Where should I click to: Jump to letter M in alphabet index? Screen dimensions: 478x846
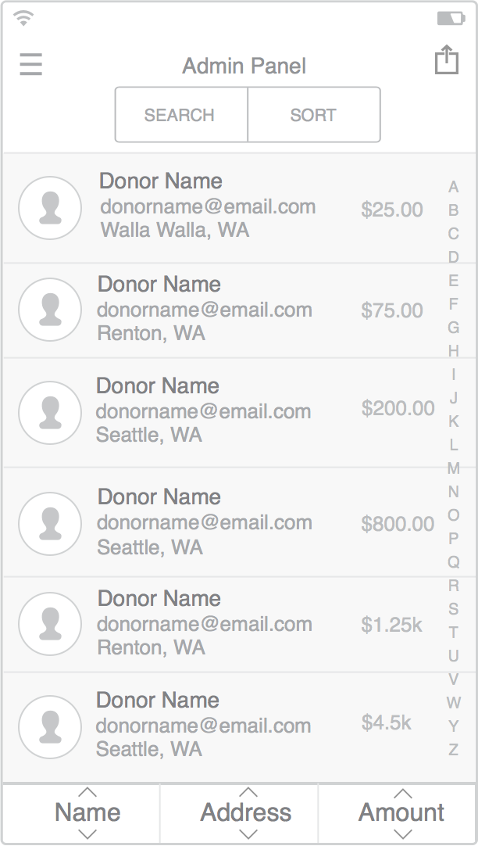click(x=453, y=468)
